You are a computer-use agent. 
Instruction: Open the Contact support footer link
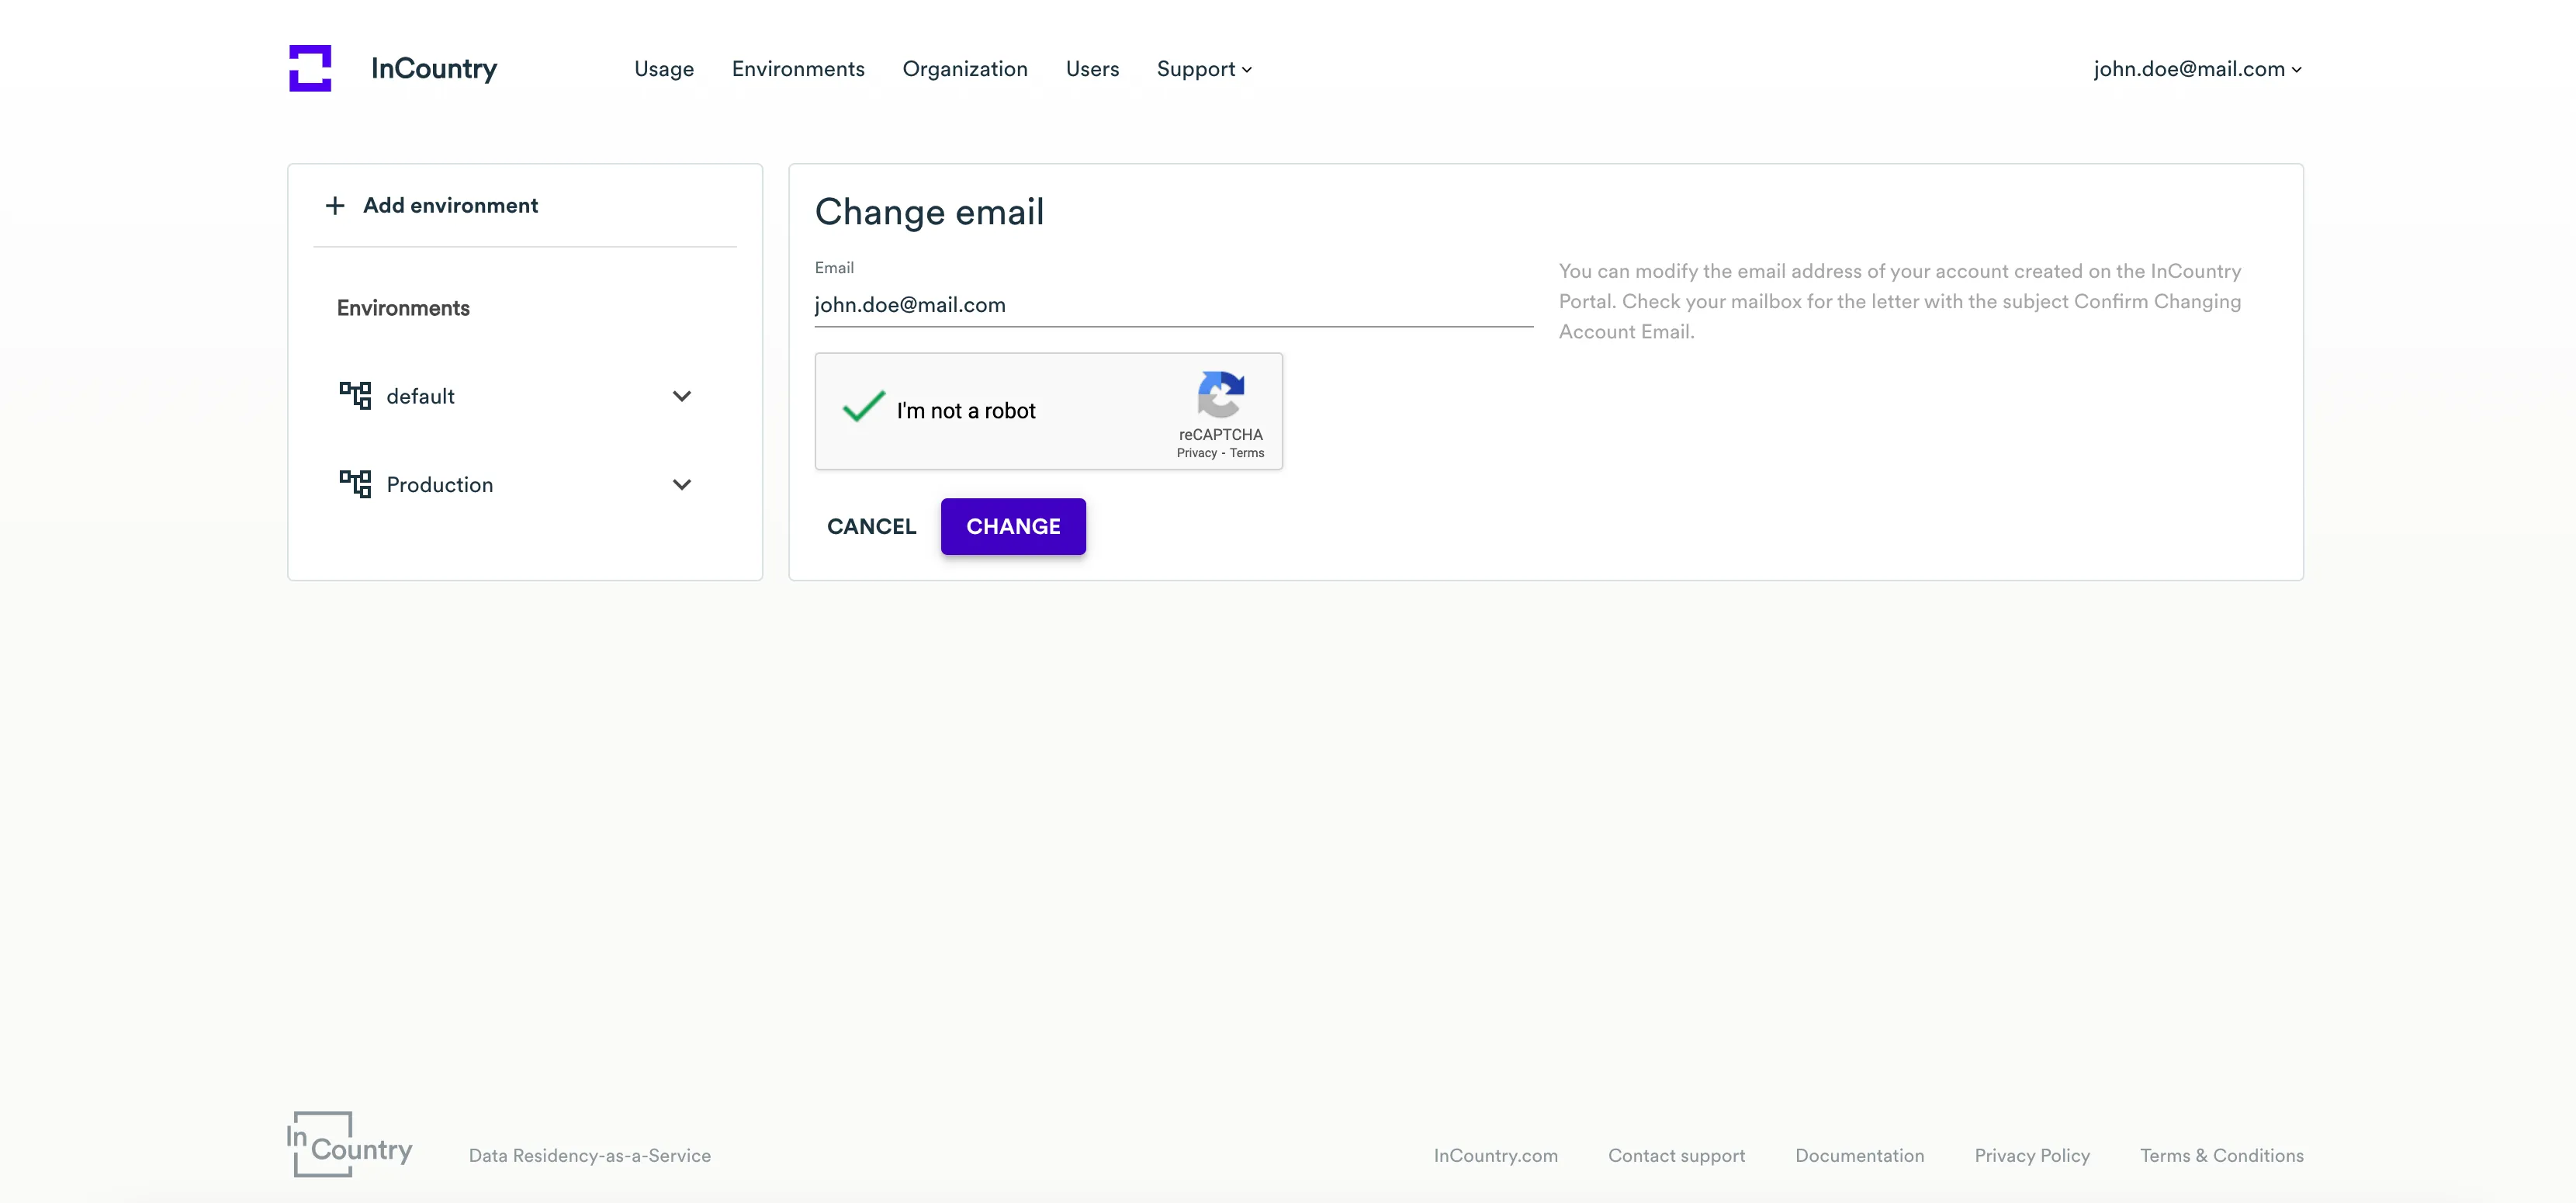tap(1676, 1155)
